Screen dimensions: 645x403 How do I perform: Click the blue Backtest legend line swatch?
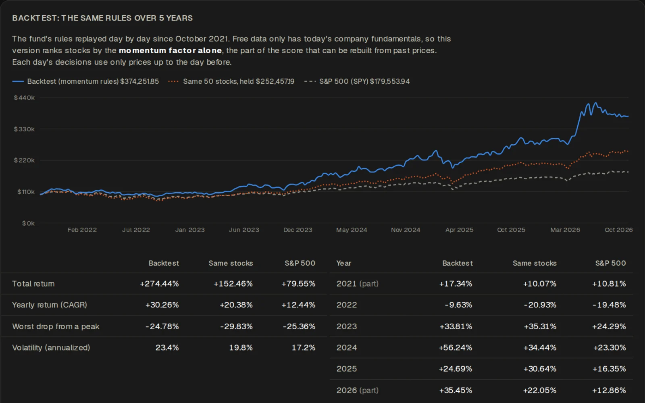pos(18,81)
